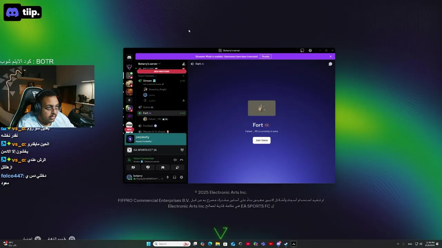
Task: Open the Discord inbox icon in title bar
Action: [302, 50]
